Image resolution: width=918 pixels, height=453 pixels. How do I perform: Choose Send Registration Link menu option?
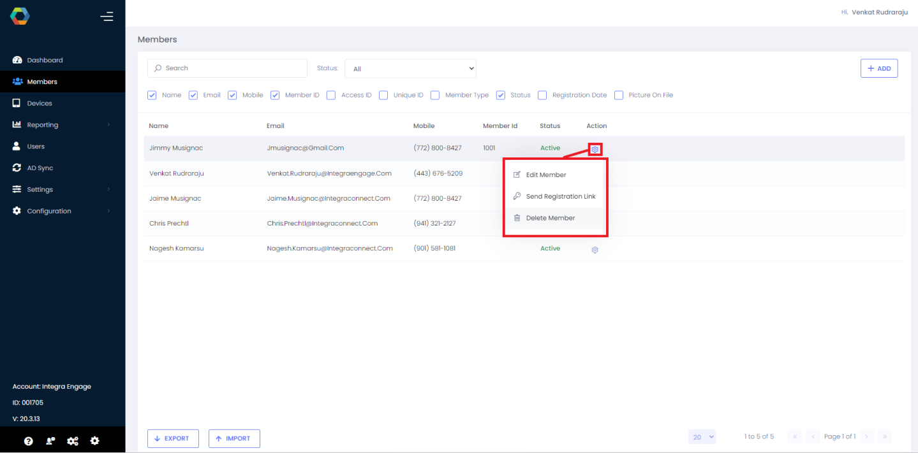click(x=559, y=196)
